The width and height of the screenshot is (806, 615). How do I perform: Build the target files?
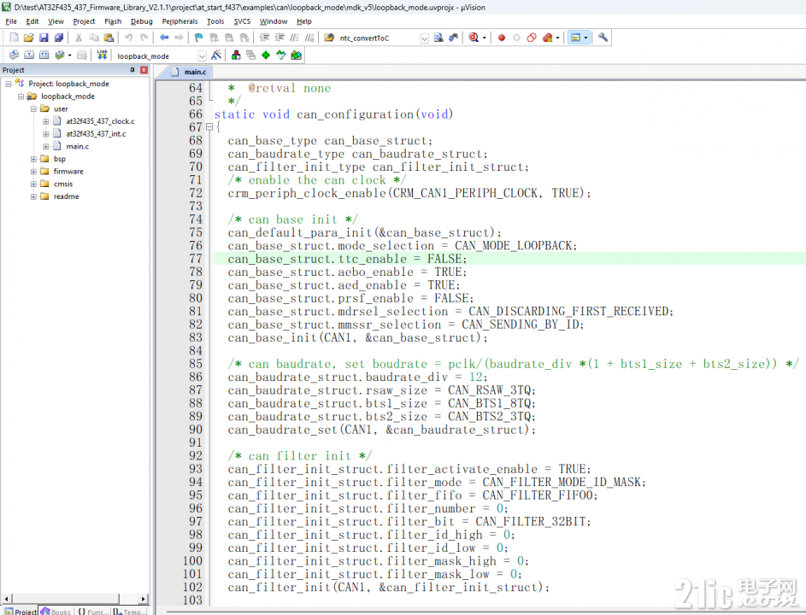[x=29, y=55]
